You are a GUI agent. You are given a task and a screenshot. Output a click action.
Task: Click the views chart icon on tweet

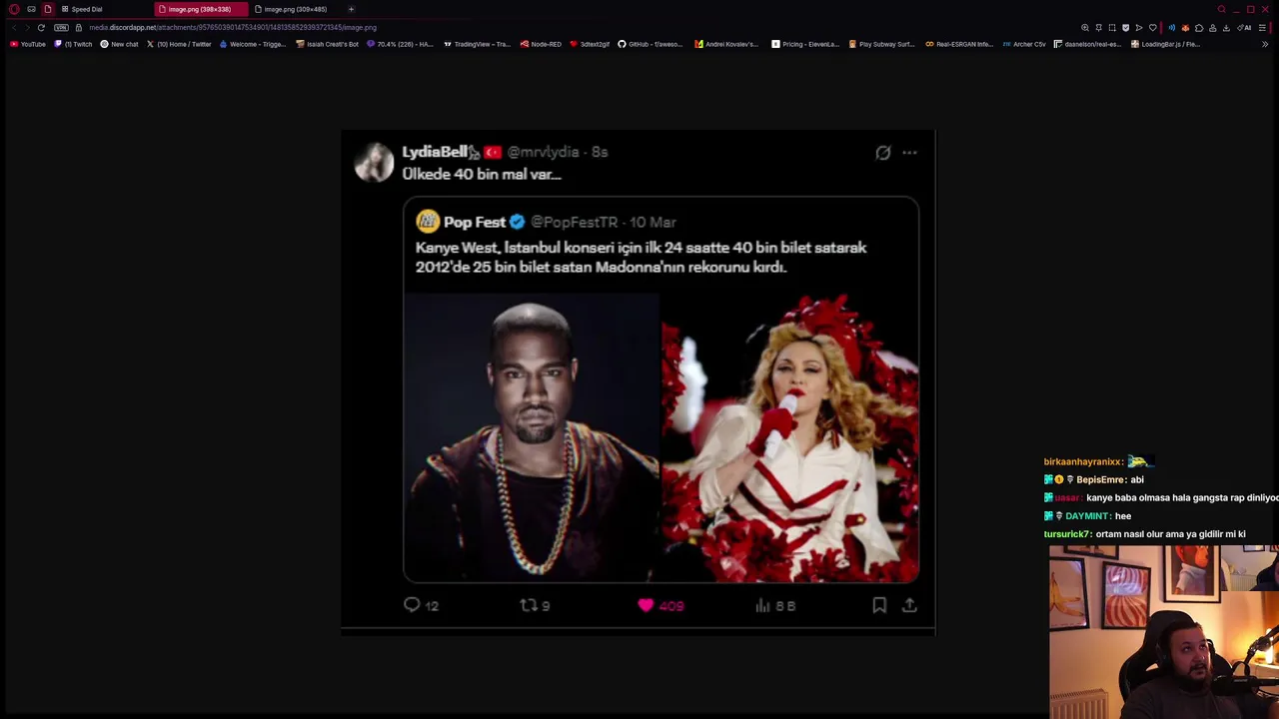coord(762,605)
